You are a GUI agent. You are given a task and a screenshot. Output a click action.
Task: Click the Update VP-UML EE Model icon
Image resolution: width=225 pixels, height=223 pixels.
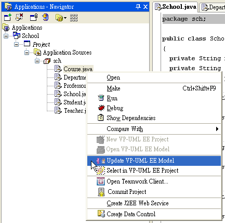coord(101,161)
